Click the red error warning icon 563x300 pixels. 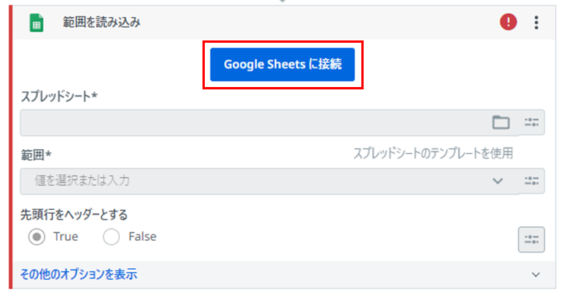pos(508,23)
